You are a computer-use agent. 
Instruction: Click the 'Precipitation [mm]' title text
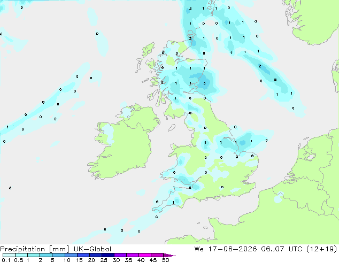(x=34, y=249)
